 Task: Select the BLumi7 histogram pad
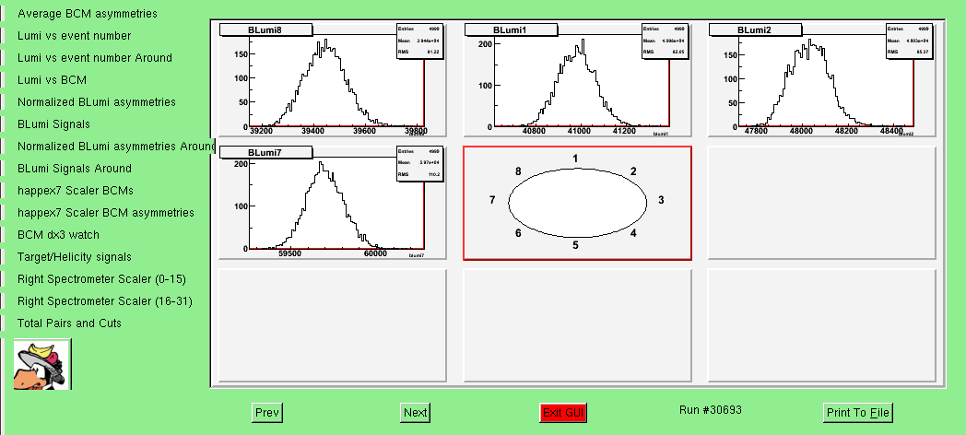tap(333, 204)
